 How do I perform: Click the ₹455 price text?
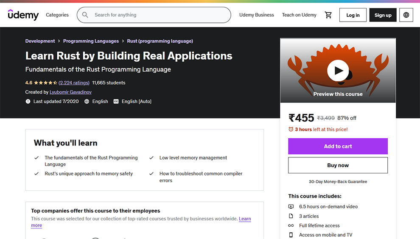point(301,118)
